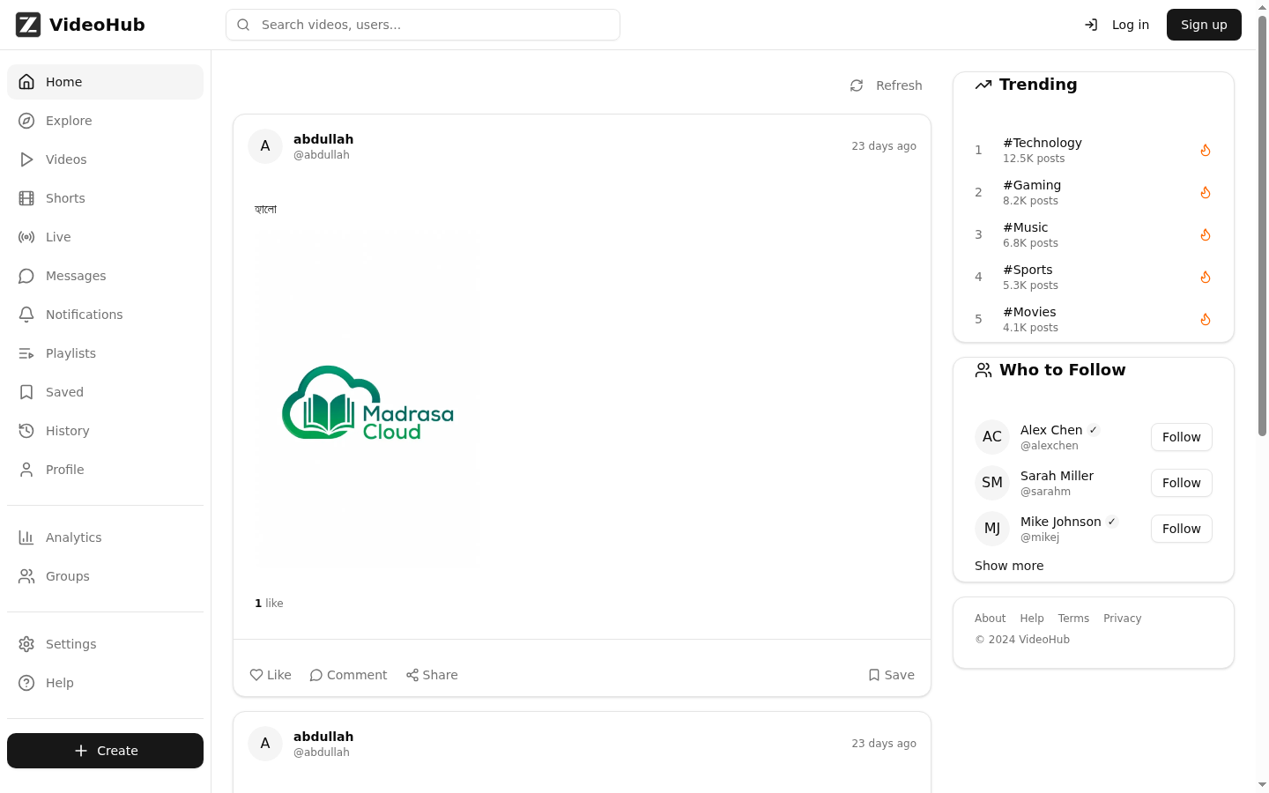Click the comment bubble icon on the post
This screenshot has width=1269, height=793.
316,675
